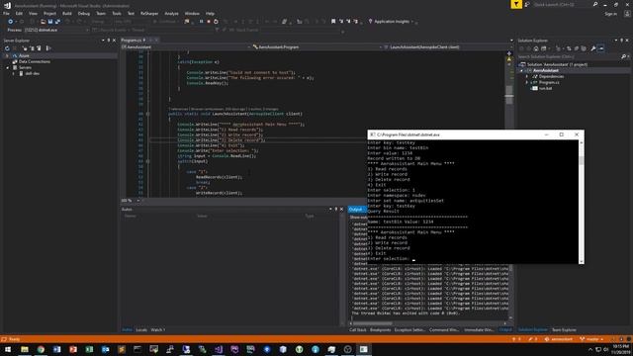Click the yellow notifications flag icon
633x356 pixels.
(516, 4)
